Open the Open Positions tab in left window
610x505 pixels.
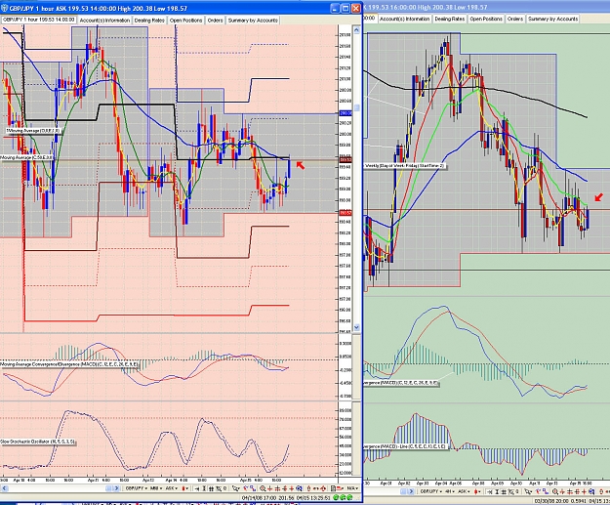186,21
